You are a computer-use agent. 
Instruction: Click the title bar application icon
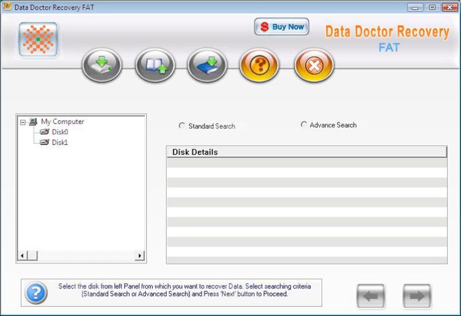(7, 7)
